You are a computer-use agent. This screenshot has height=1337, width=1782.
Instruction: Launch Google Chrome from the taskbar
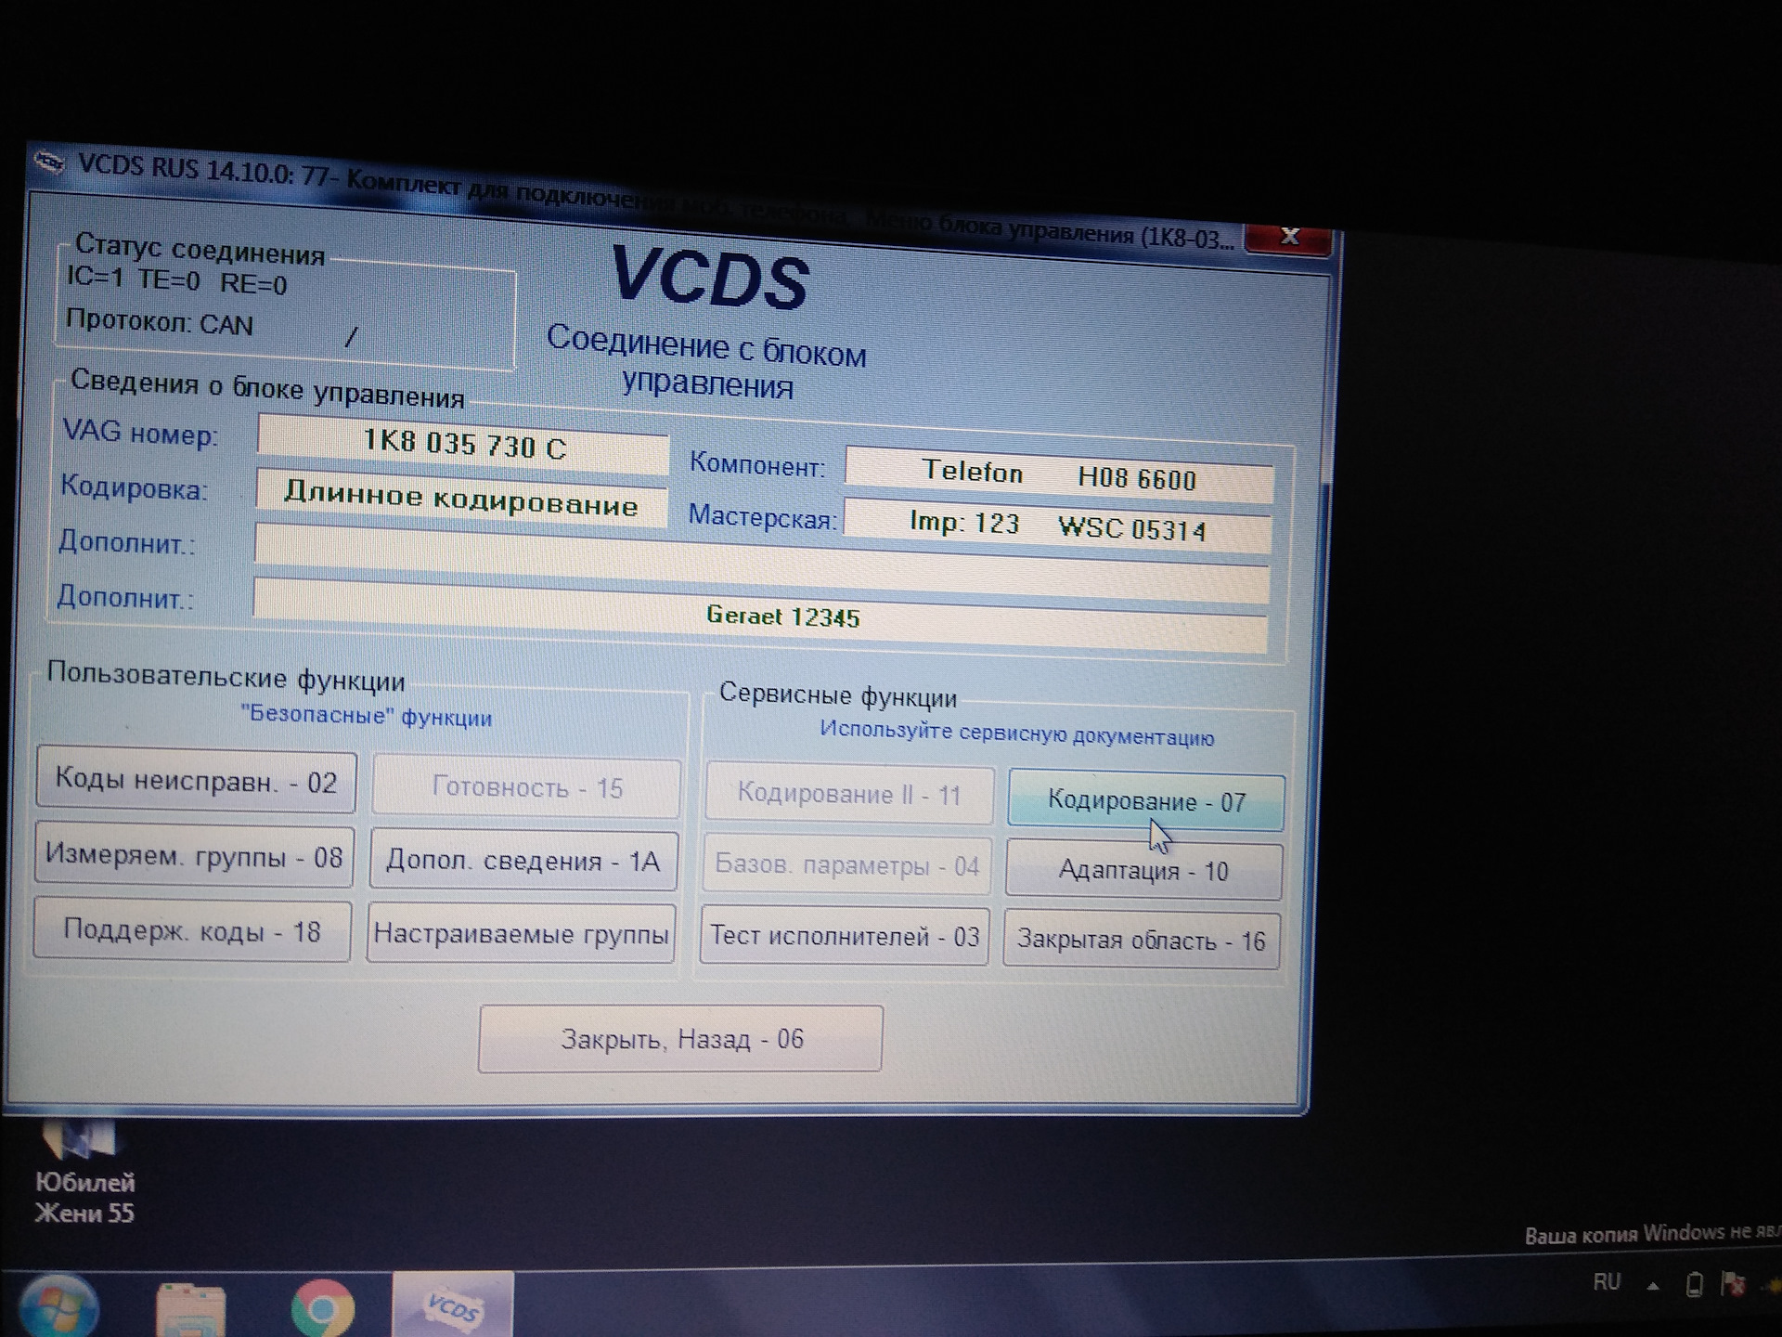(322, 1309)
